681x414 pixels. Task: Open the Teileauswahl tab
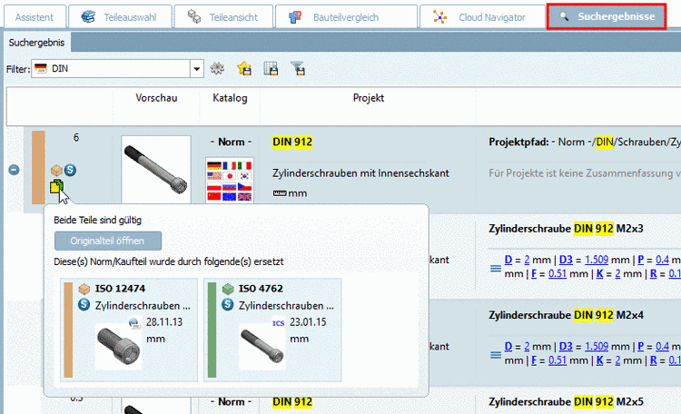pos(120,17)
